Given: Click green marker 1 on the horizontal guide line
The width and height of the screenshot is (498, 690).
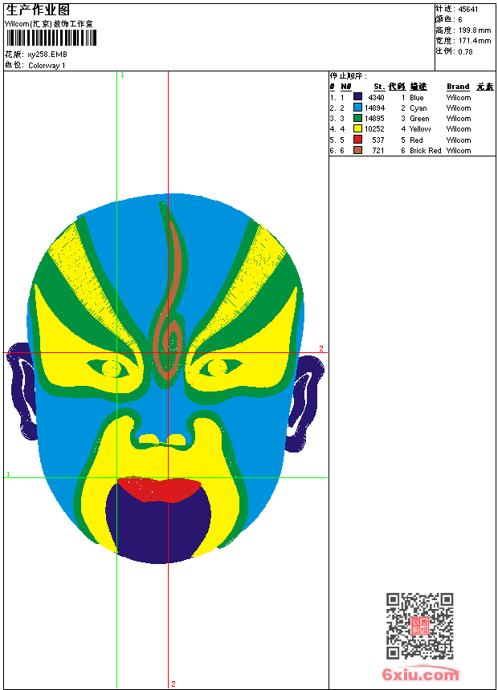Looking at the screenshot, I should click(x=8, y=474).
